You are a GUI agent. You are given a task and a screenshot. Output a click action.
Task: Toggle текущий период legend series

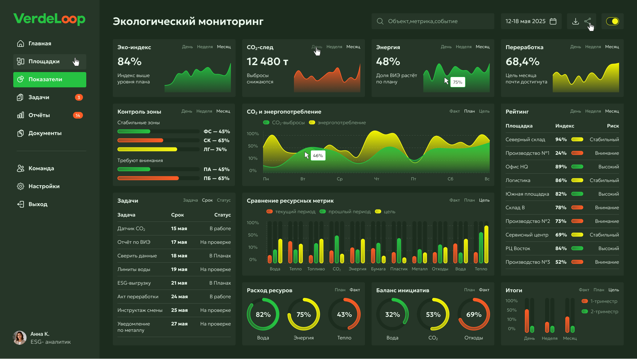(x=291, y=212)
